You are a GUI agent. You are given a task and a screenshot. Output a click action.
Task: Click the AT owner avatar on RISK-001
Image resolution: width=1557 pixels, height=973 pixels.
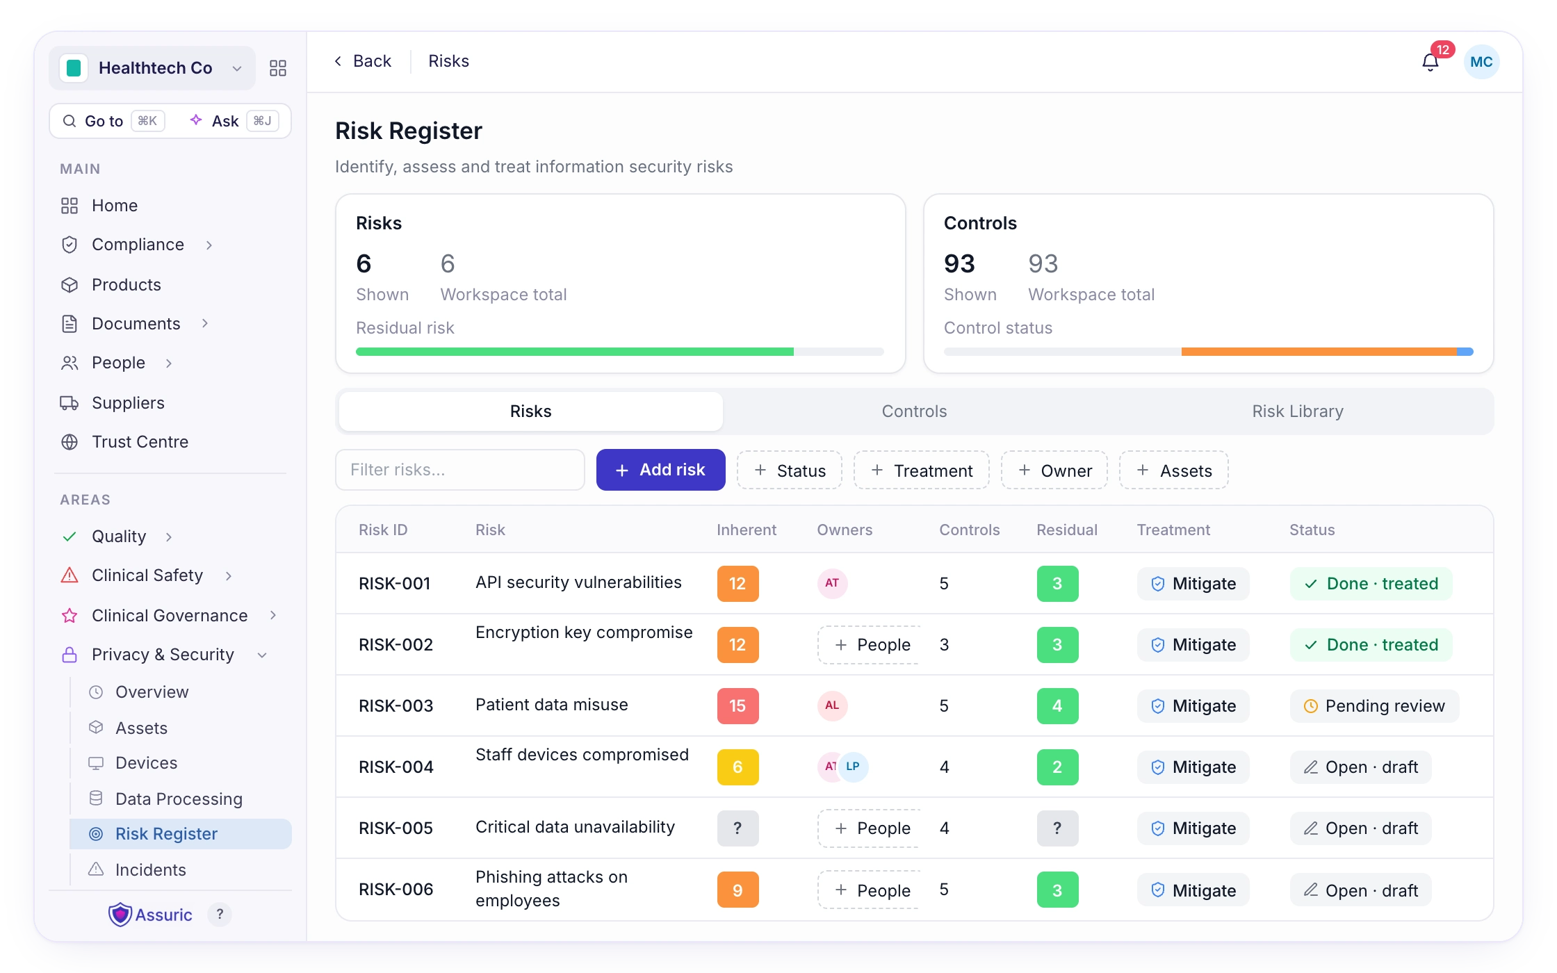point(832,583)
